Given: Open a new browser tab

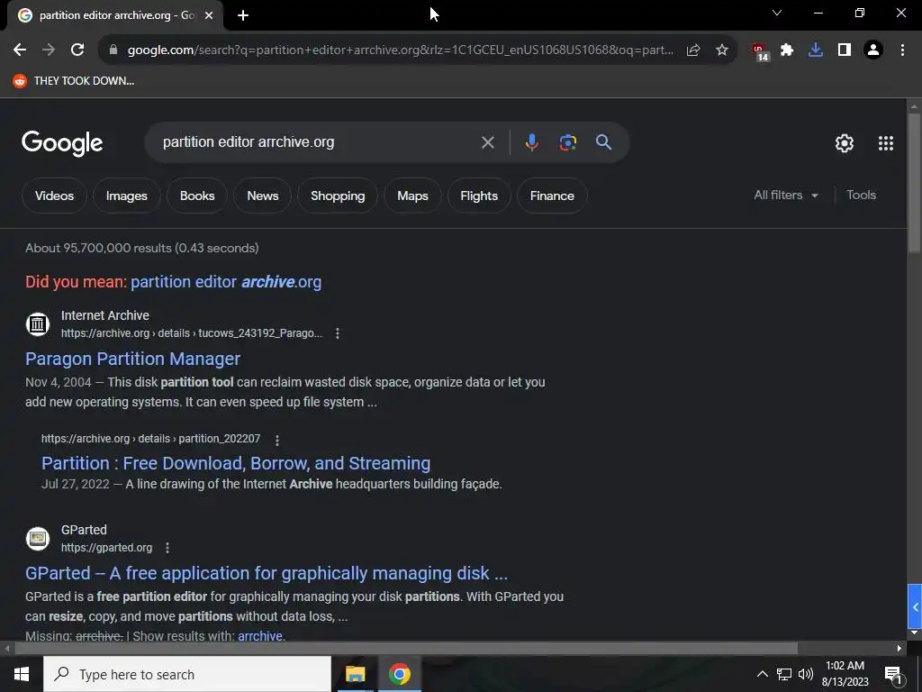Looking at the screenshot, I should pos(243,15).
